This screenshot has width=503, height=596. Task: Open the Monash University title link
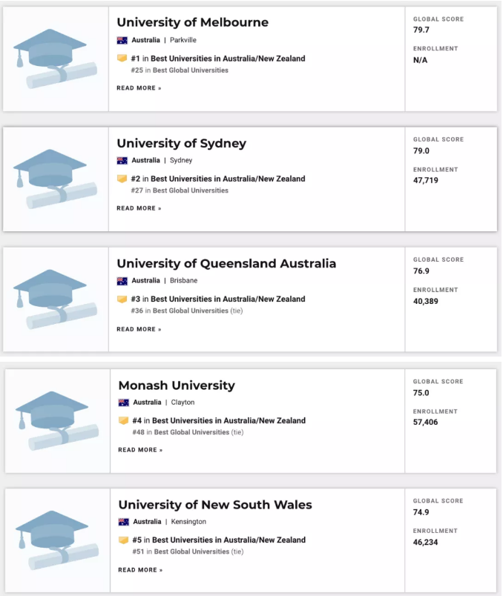click(177, 385)
